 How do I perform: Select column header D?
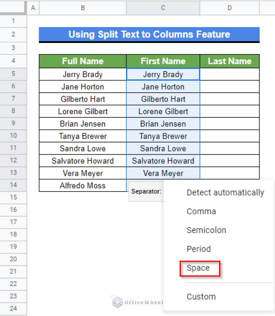(x=229, y=8)
